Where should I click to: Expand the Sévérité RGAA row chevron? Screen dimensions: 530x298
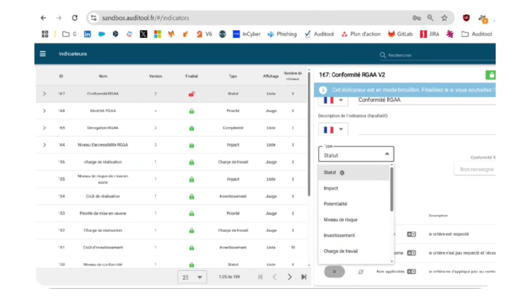click(x=45, y=111)
